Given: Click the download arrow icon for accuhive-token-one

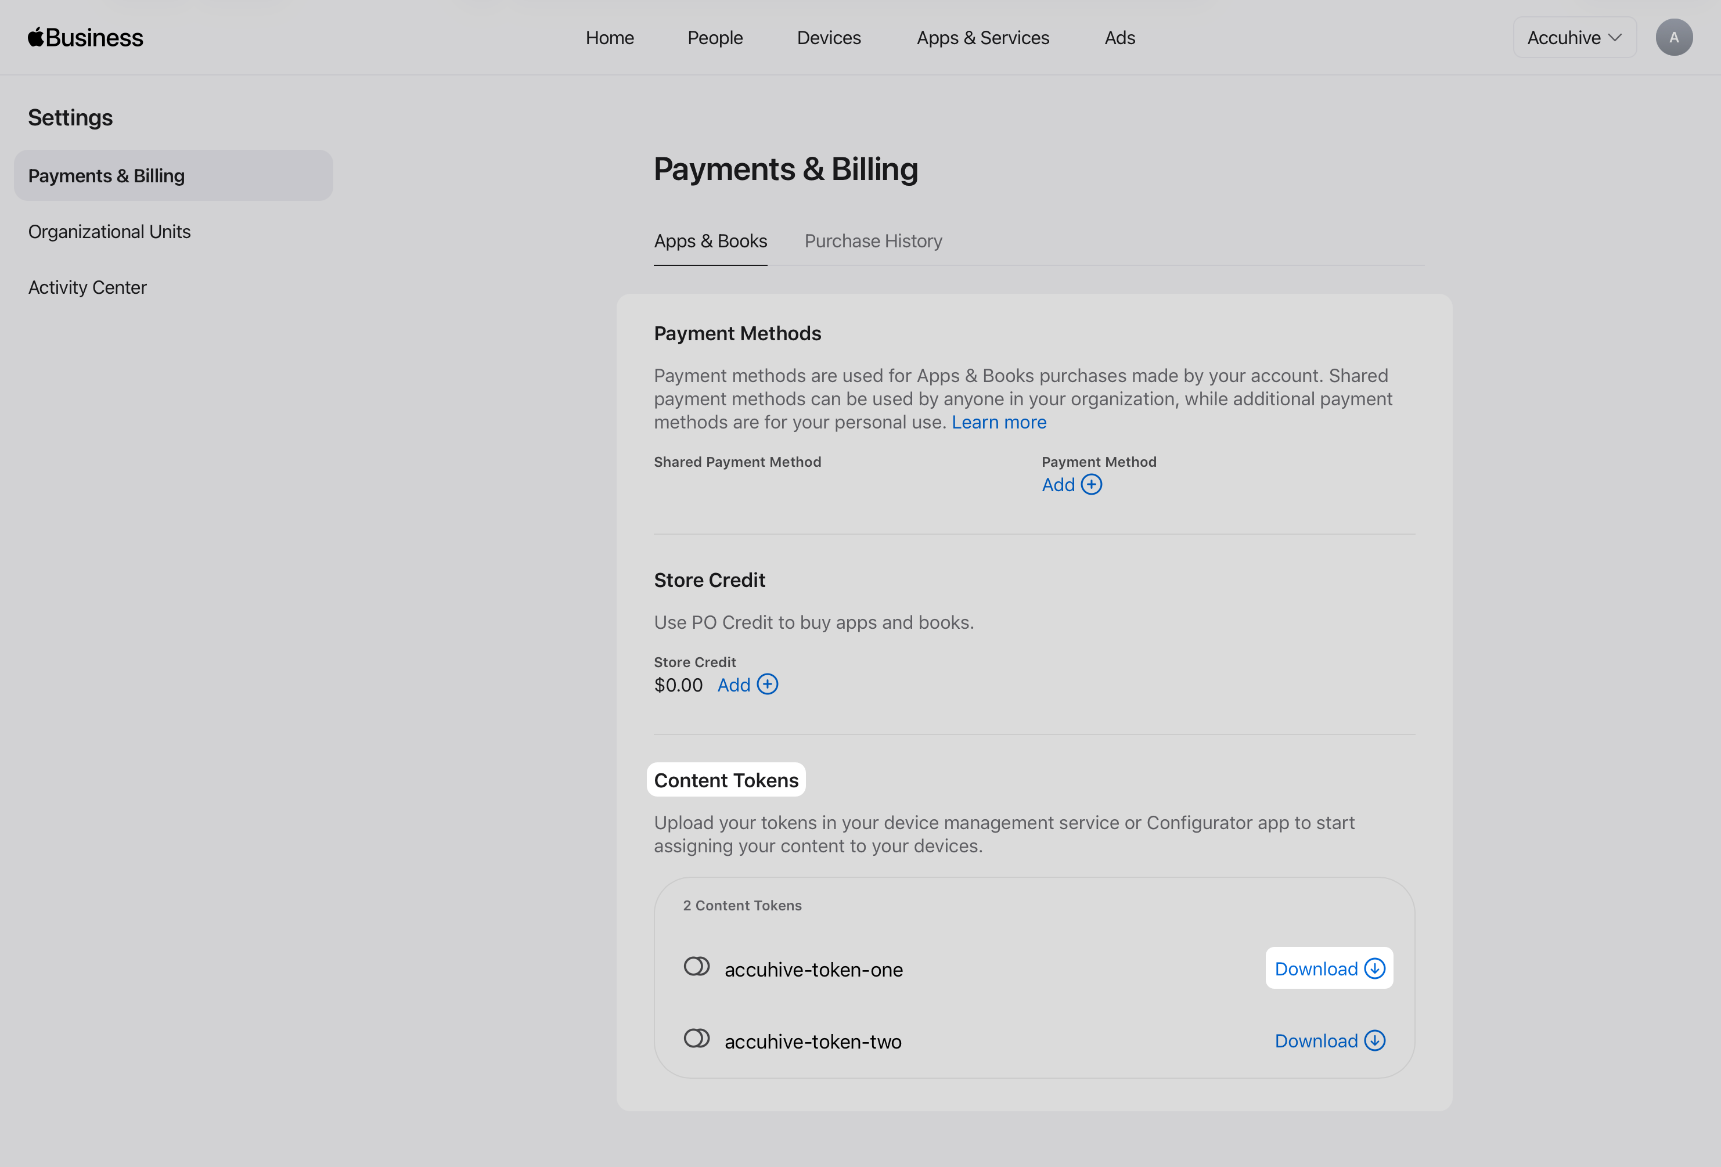Looking at the screenshot, I should click(x=1374, y=968).
